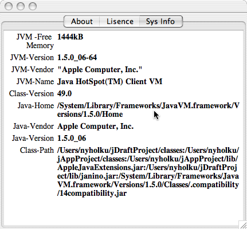247x229 pixels.
Task: Click the JVM-Version label
Action: pos(32,57)
